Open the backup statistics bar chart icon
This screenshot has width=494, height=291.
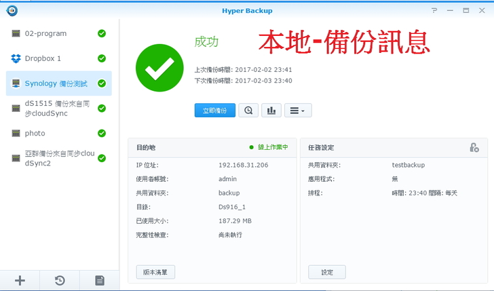click(271, 111)
